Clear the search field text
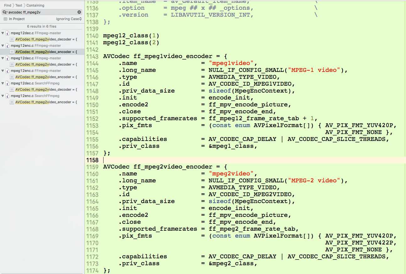 [79, 12]
